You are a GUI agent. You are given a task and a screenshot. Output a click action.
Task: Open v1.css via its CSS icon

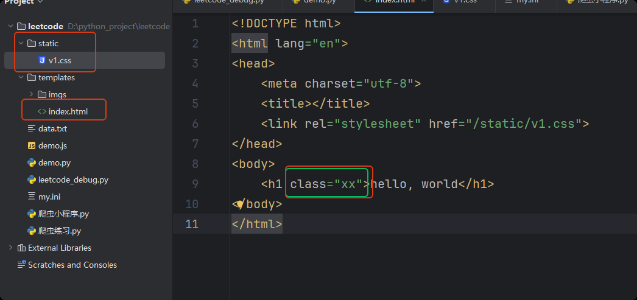(42, 60)
